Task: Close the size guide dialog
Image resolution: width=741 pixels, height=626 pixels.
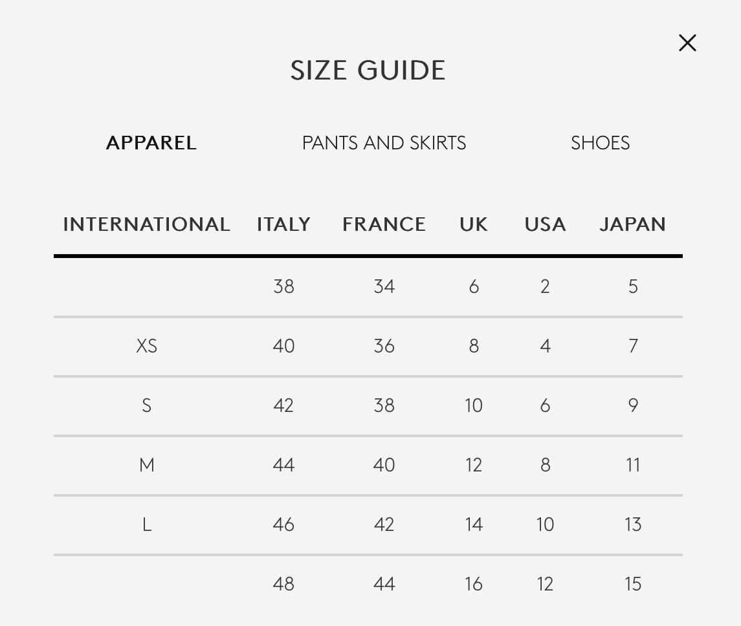Action: 687,43
